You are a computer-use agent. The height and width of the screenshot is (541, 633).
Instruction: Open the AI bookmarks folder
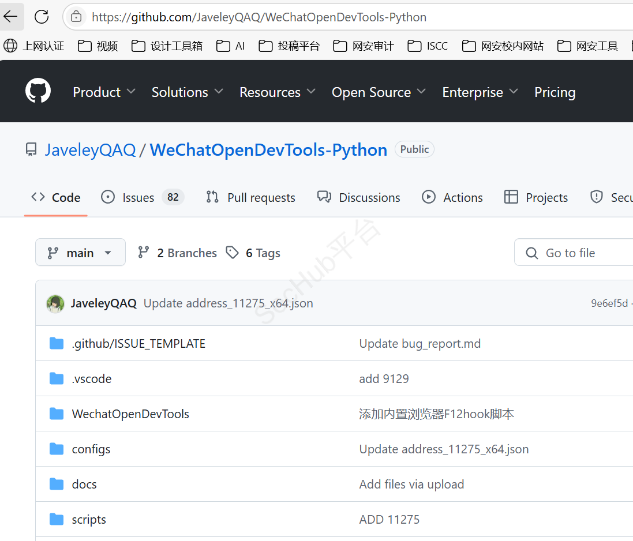(x=231, y=46)
